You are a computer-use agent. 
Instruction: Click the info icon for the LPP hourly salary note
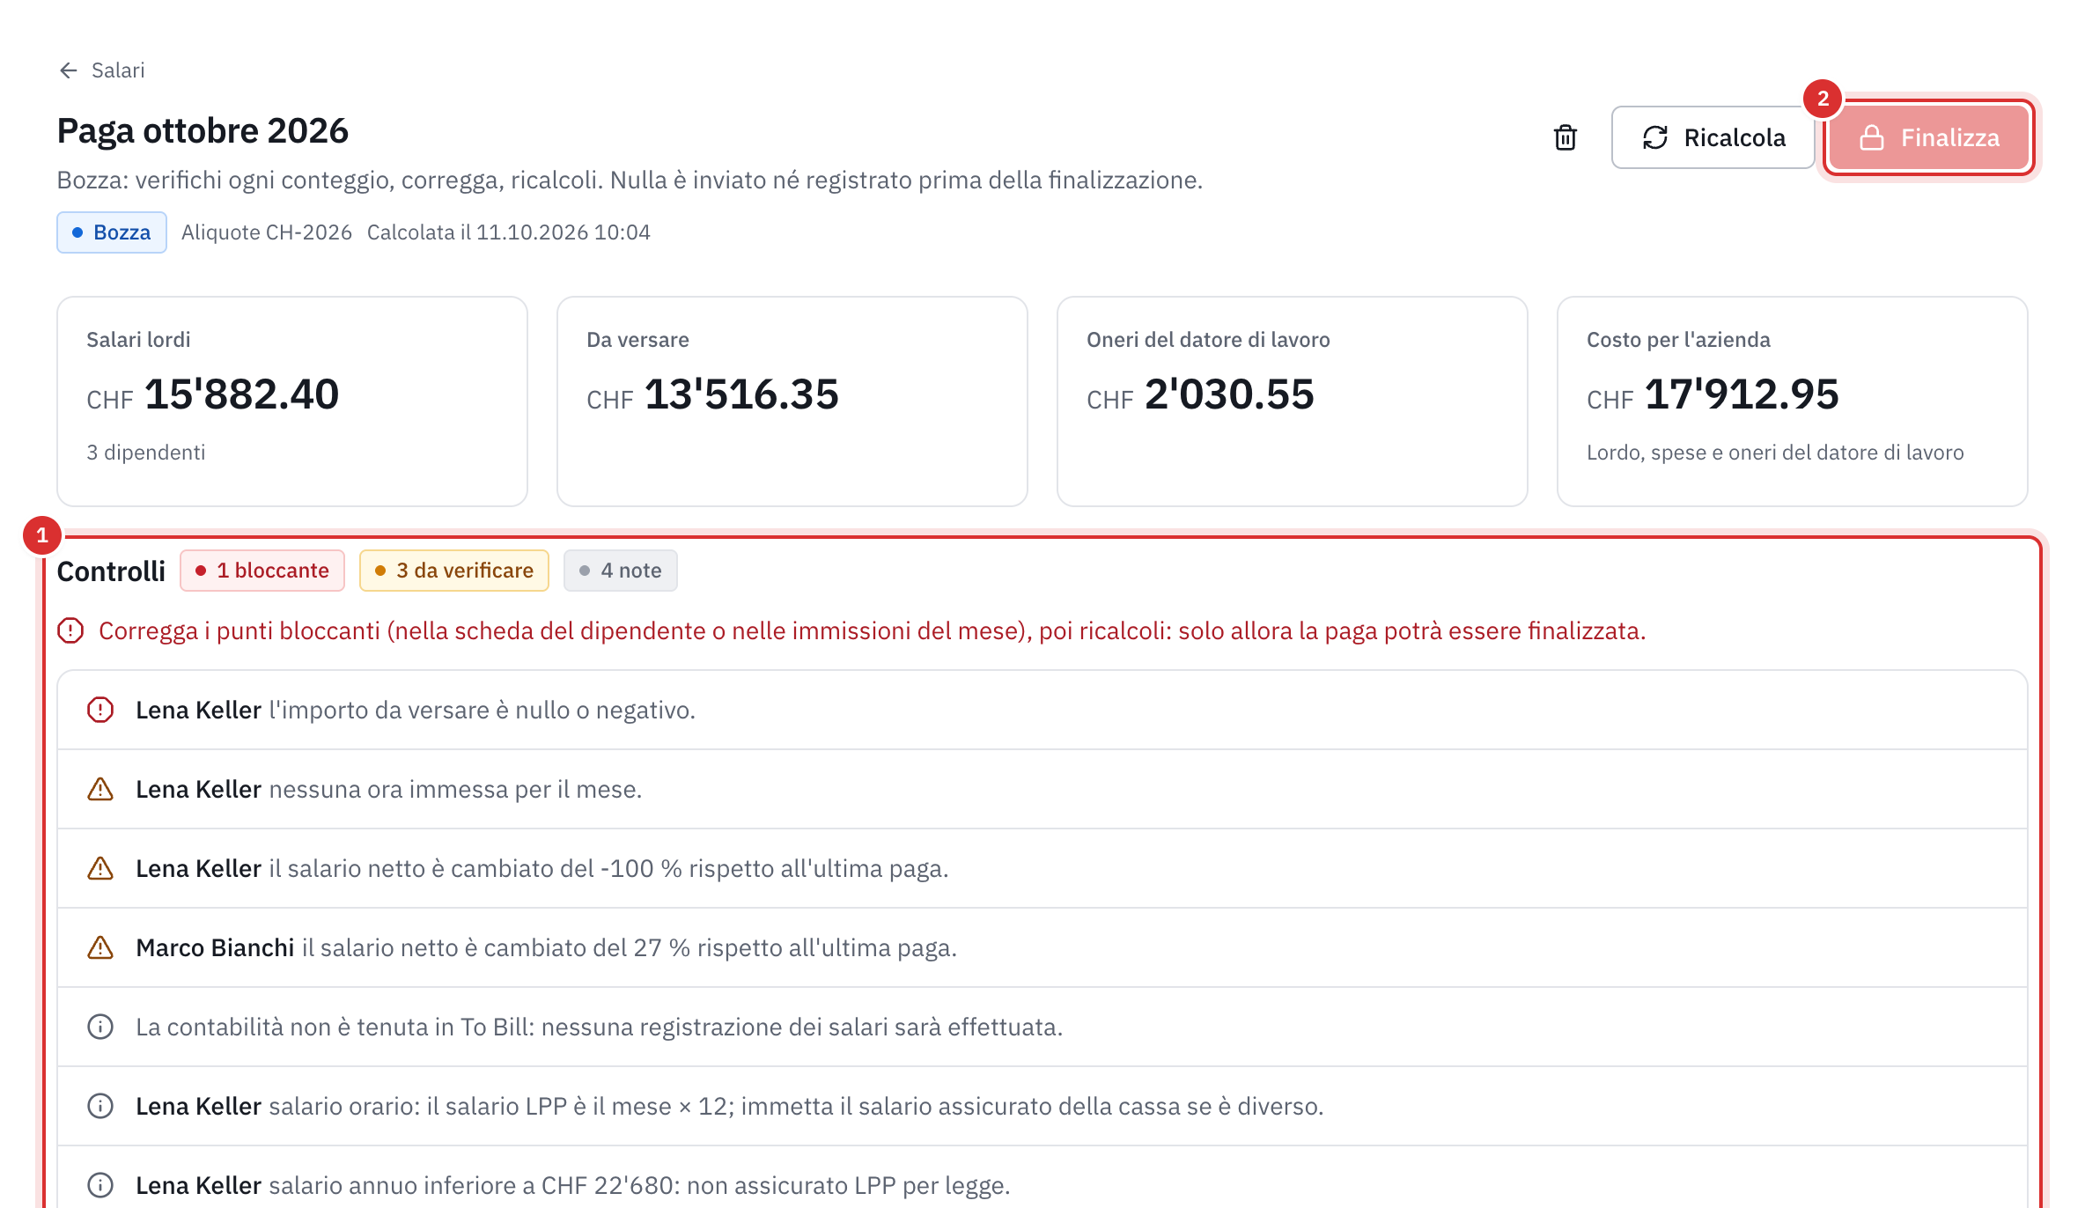pyautogui.click(x=100, y=1106)
